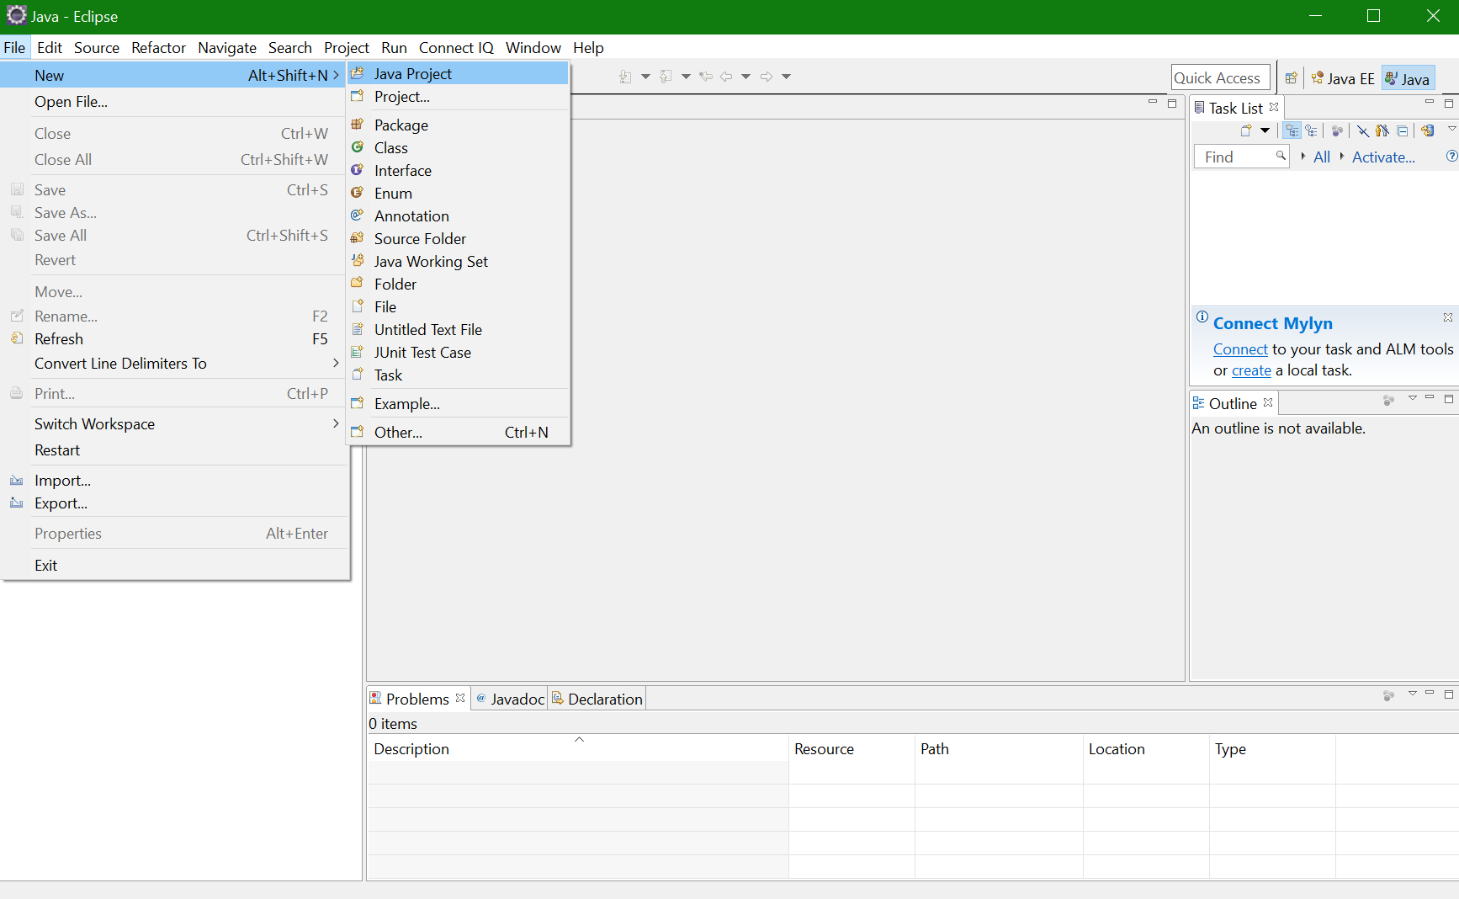Screen dimensions: 1459x899
Task: Minimize the Outline view
Action: pyautogui.click(x=1430, y=397)
